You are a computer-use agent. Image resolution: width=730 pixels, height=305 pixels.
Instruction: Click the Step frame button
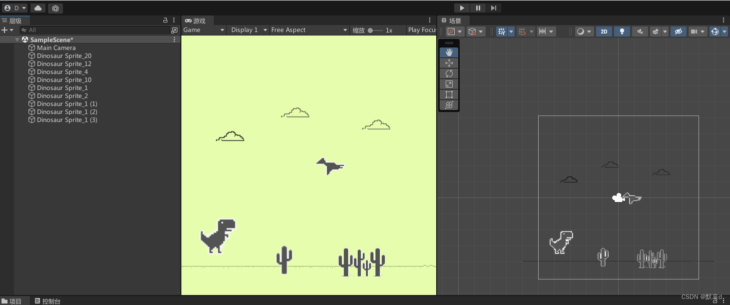(494, 8)
